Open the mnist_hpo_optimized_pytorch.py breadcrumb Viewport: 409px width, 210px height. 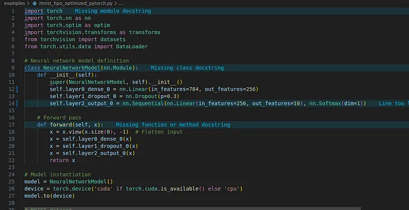[x=76, y=3]
